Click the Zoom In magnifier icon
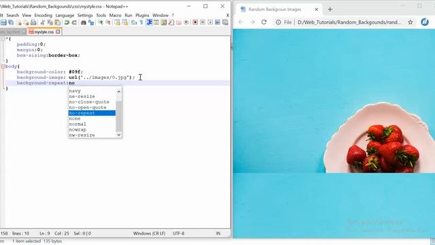This screenshot has height=245, width=435. pyautogui.click(x=101, y=22)
